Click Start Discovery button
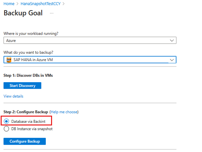Viewport: 202px width, 152px height. pyautogui.click(x=22, y=85)
